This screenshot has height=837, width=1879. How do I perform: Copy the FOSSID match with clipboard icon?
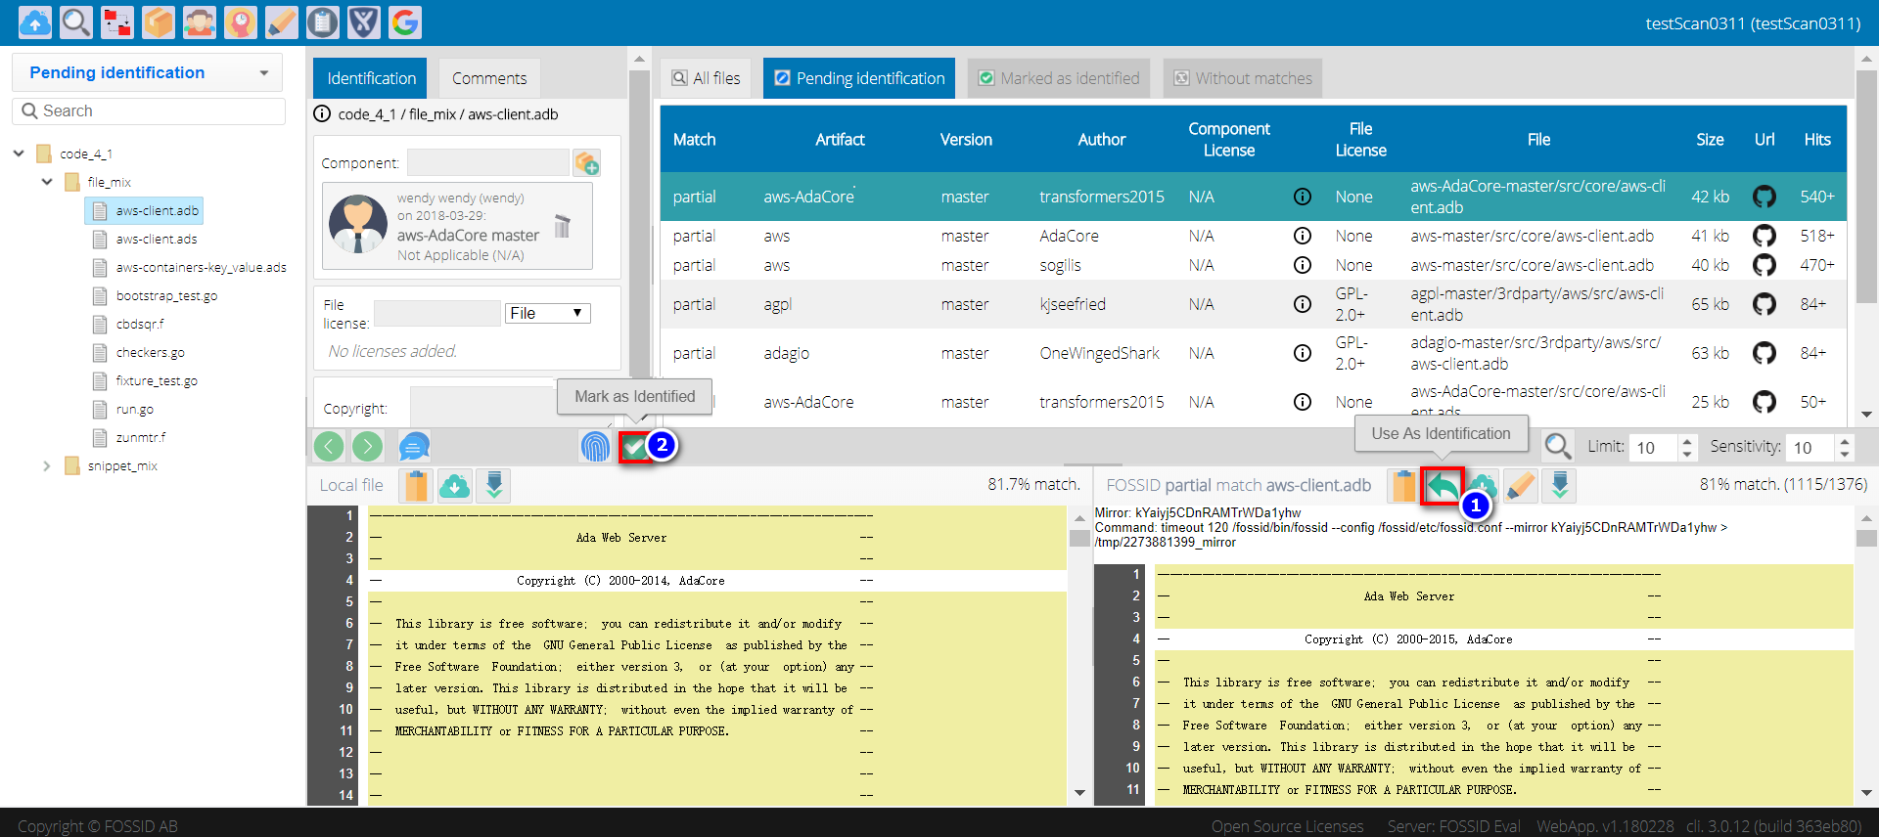[x=1403, y=485]
